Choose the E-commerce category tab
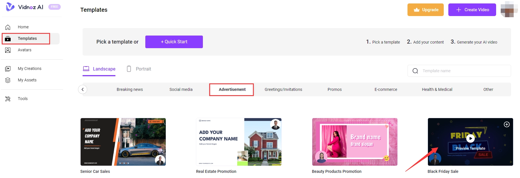Image resolution: width=520 pixels, height=178 pixels. coord(386,89)
